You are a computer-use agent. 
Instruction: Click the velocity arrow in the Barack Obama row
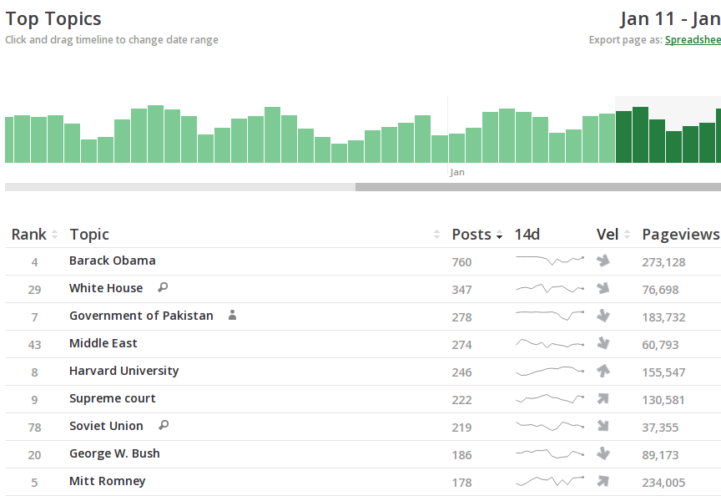click(x=603, y=261)
